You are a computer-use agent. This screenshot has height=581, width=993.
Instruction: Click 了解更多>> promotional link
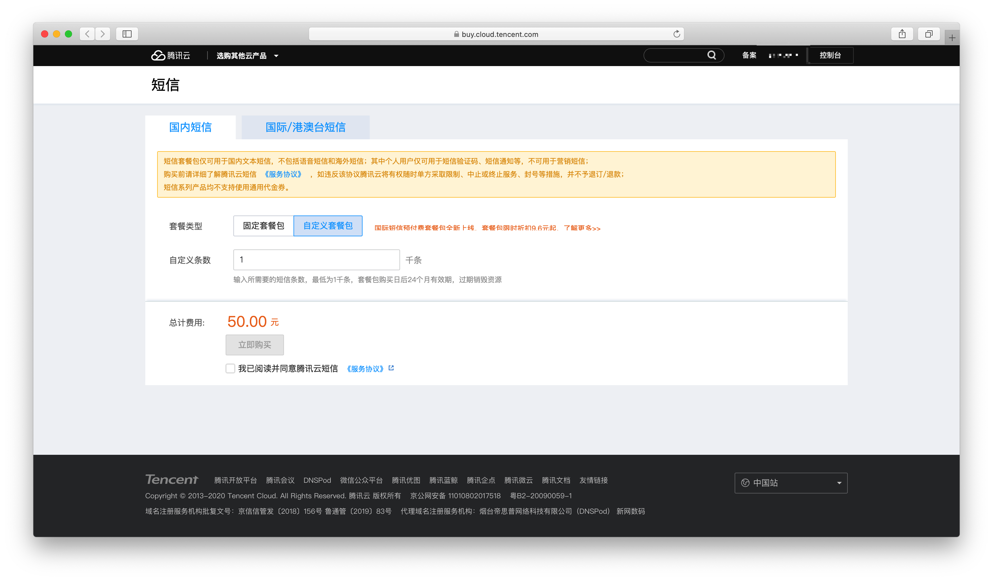pyautogui.click(x=582, y=228)
